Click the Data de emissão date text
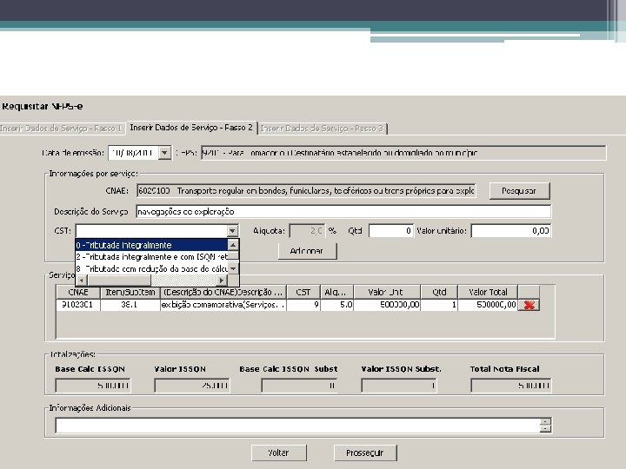626x469 pixels. (133, 153)
